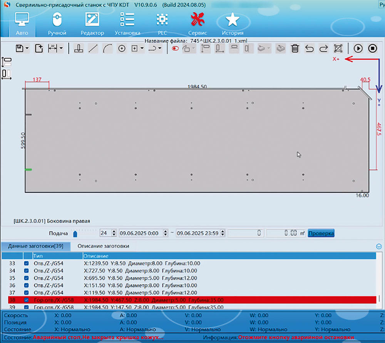Screen dimensions: 385x343
Task: Select the arc drawing tool
Action: (108, 48)
